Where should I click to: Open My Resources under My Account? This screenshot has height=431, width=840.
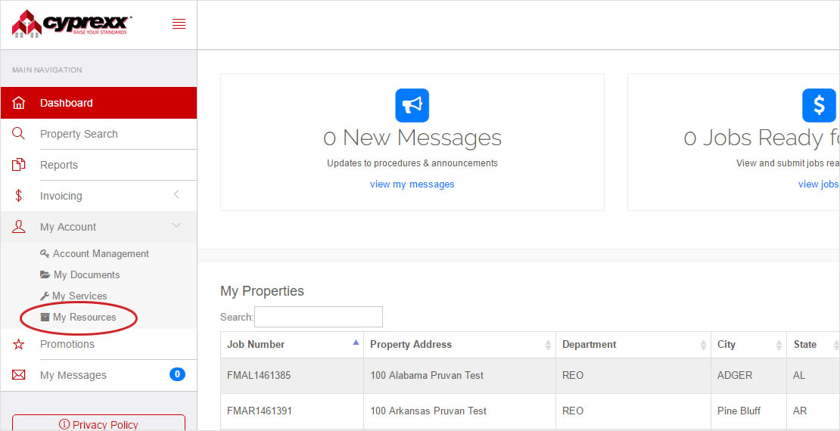pyautogui.click(x=84, y=318)
